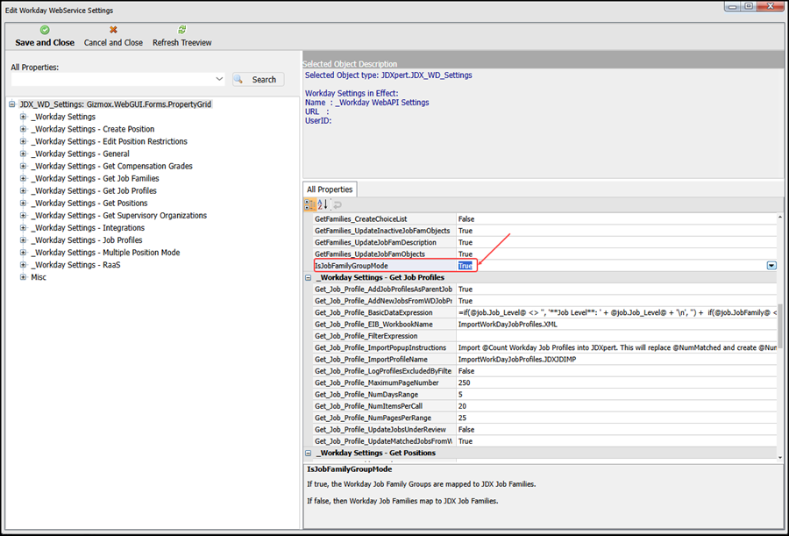Viewport: 789px width, 536px height.
Task: Select _Workday Settings - Get Job Profiles tree item
Action: point(94,191)
